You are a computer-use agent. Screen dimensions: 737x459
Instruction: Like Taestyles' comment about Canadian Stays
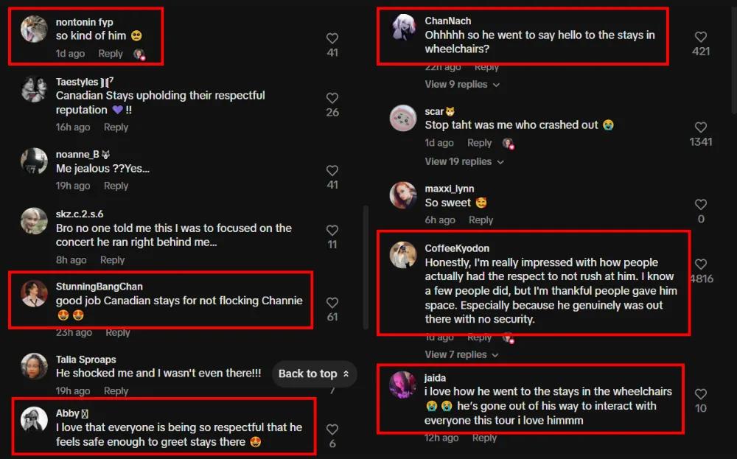pos(332,98)
